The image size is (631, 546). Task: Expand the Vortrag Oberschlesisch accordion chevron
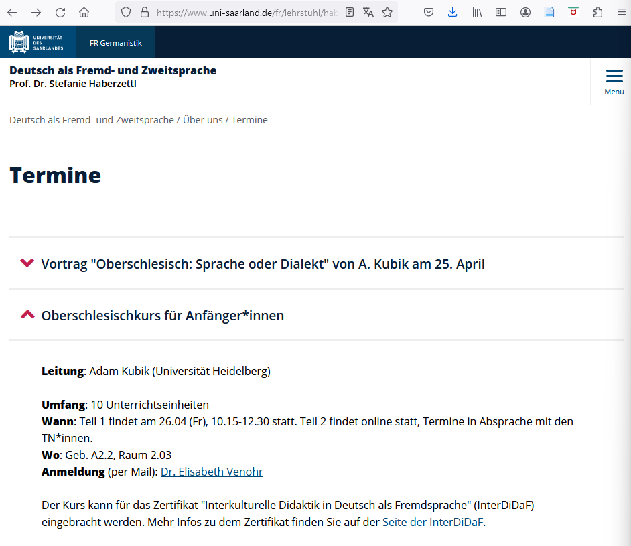coord(27,263)
